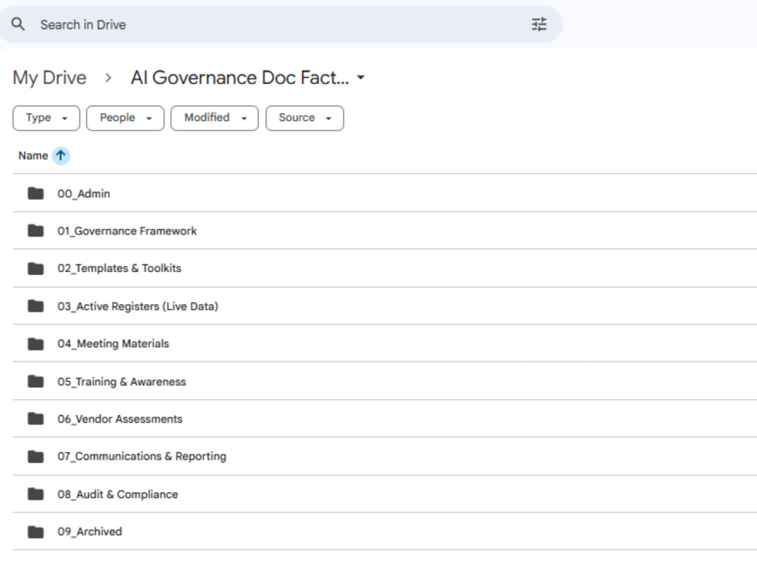Click the 02_Templates & Toolkits folder name
The width and height of the screenshot is (757, 567).
click(x=120, y=268)
